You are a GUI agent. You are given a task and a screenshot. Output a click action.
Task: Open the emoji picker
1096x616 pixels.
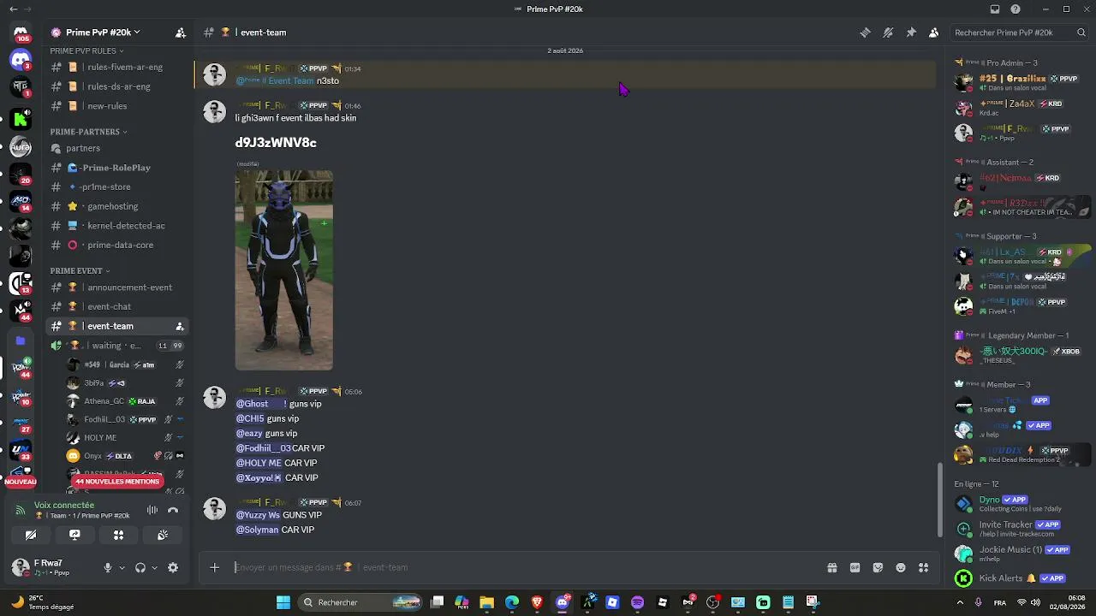(x=901, y=567)
